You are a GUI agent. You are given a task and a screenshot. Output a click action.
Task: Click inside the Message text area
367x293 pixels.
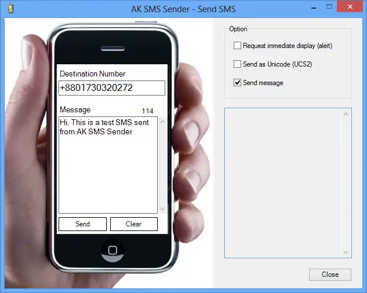point(108,165)
